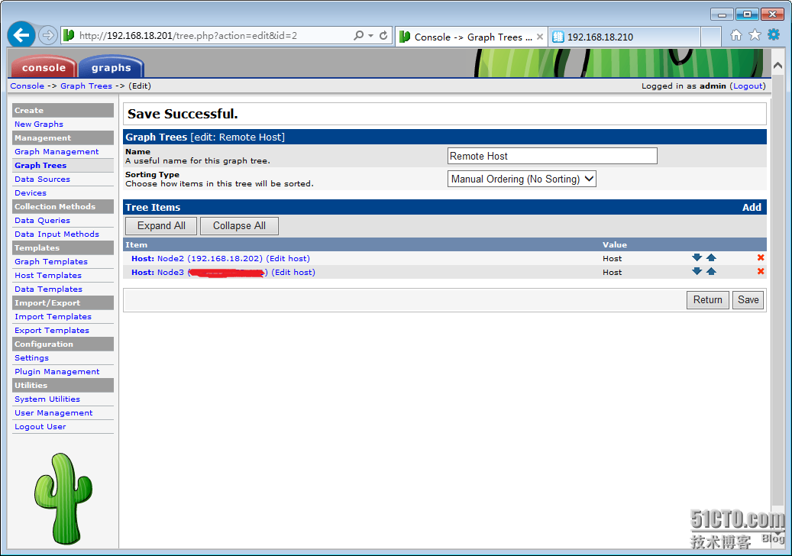The width and height of the screenshot is (792, 556).
Task: Open Data Queries in sidebar
Action: tap(43, 220)
